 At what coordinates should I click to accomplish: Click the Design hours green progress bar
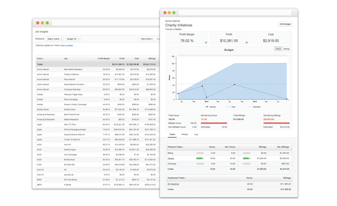tap(200, 158)
